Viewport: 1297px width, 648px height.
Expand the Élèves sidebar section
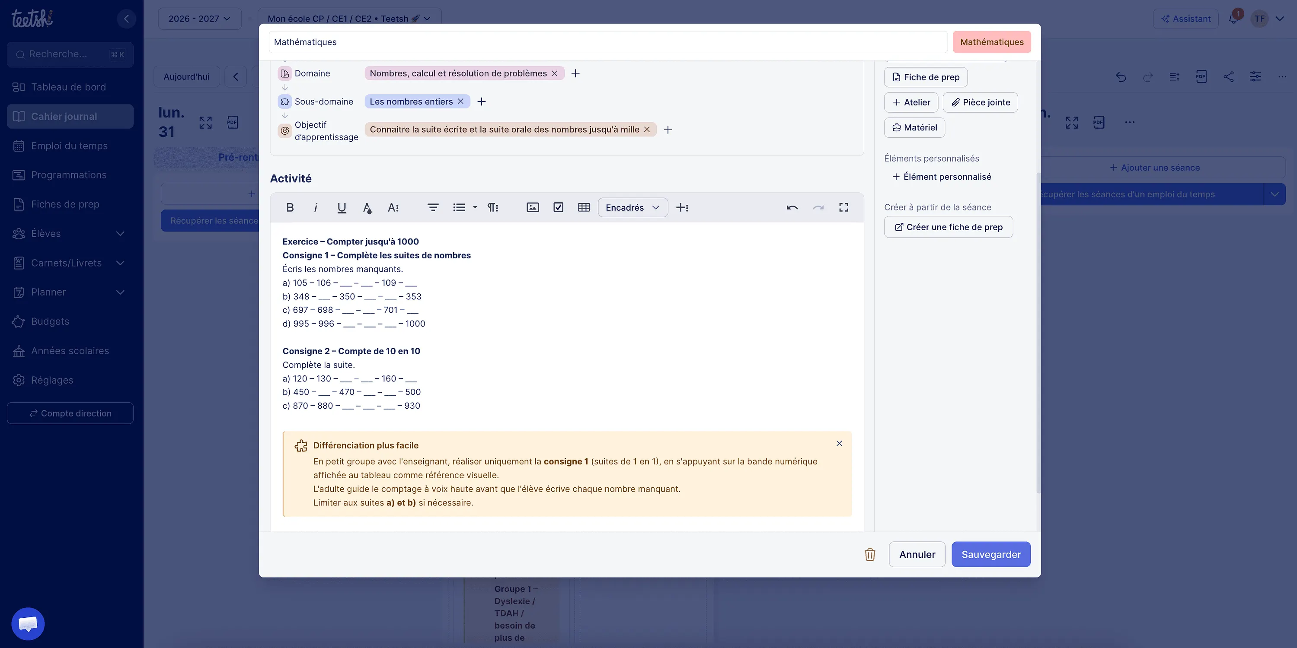click(120, 233)
